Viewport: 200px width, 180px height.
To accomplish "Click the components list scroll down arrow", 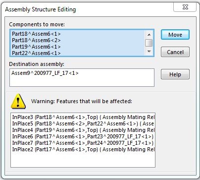I will [149, 52].
